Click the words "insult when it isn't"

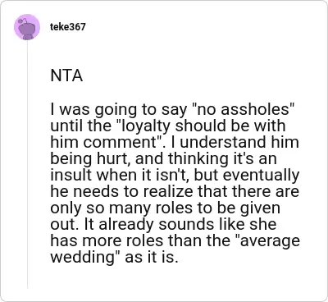[x=120, y=175]
